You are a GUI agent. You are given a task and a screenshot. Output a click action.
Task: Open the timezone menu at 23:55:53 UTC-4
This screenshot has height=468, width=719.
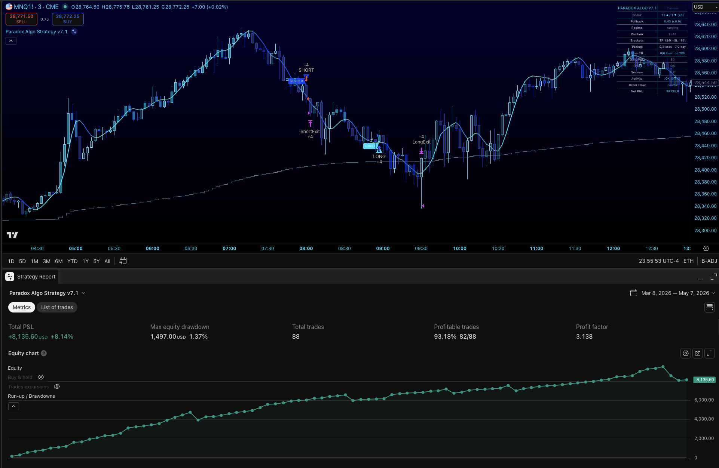click(659, 261)
